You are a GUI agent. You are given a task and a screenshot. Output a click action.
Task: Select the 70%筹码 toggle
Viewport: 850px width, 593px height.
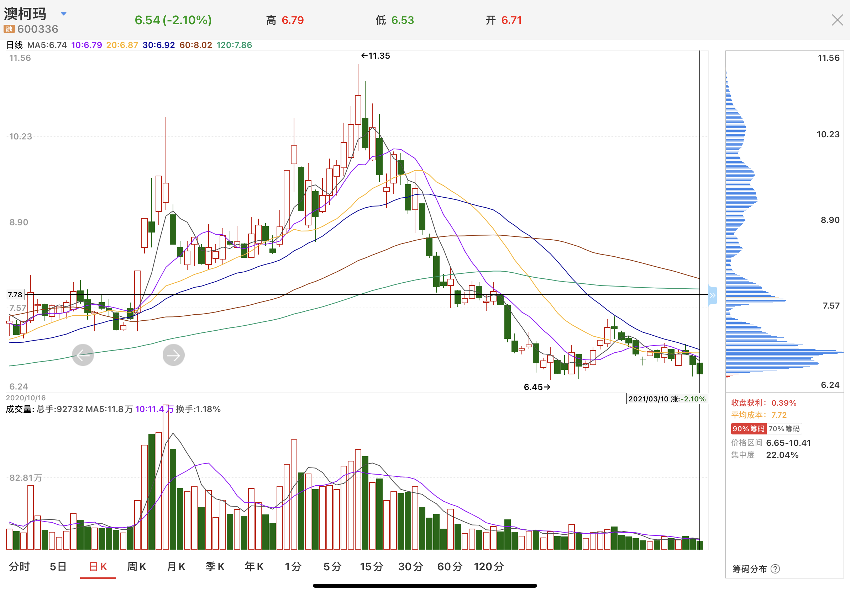tap(784, 428)
